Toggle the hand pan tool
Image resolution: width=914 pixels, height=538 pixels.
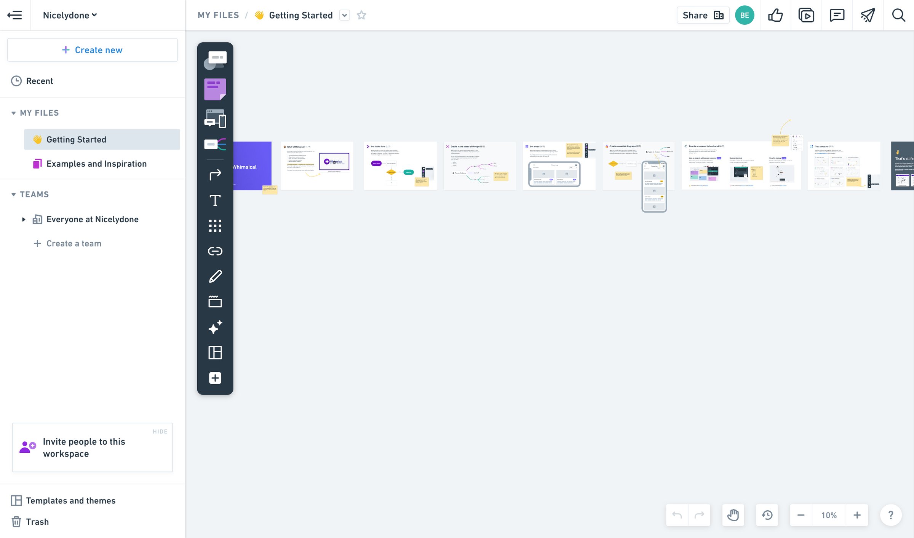tap(733, 515)
